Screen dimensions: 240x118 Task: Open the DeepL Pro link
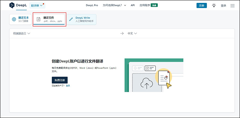92,5
